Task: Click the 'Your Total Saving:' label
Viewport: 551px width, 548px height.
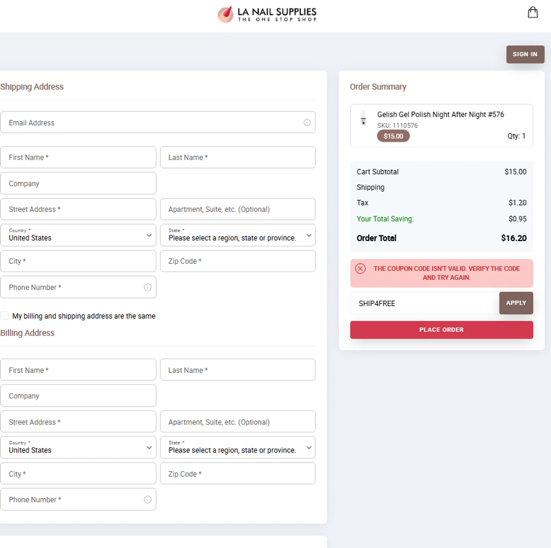Action: (x=385, y=219)
